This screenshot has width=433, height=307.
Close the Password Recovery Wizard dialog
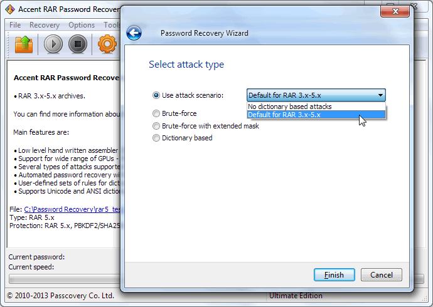point(396,12)
